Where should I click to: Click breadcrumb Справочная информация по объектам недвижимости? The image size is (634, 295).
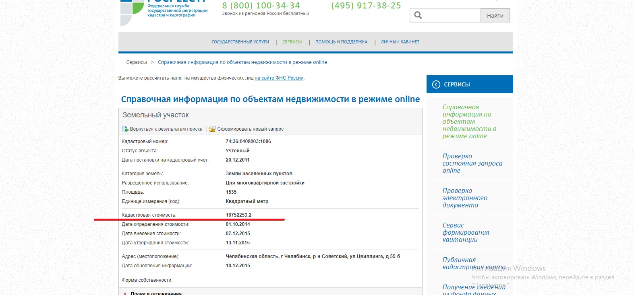point(242,62)
